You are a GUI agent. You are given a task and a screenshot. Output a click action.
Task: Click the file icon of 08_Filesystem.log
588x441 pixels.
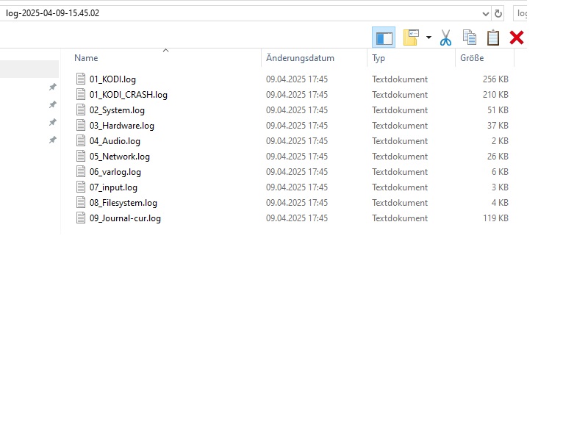point(81,202)
